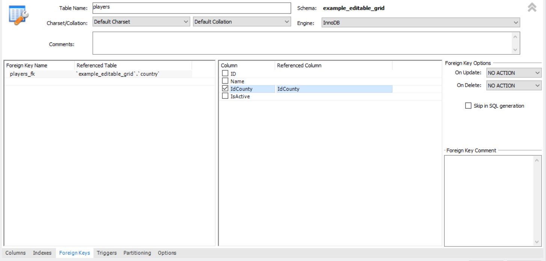546x261 pixels.
Task: Toggle Skip in SQL generation checkbox
Action: coord(468,106)
